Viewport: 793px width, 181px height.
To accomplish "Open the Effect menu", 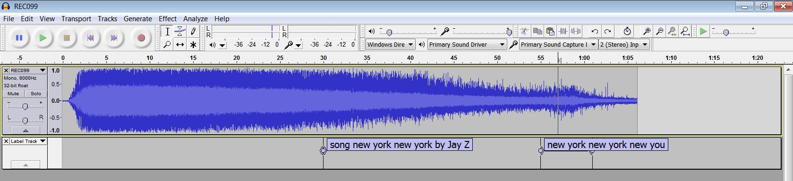I will (x=168, y=19).
